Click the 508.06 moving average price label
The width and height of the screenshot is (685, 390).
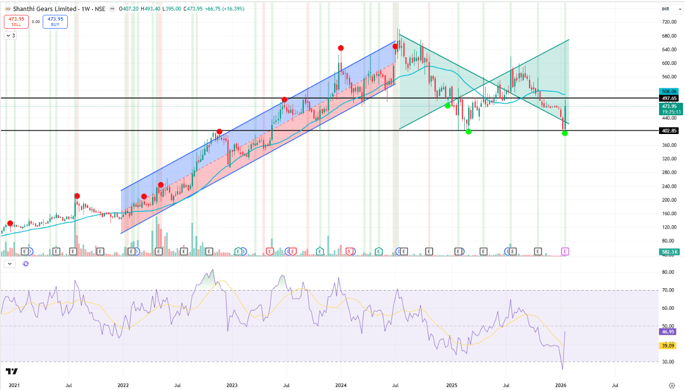[669, 91]
